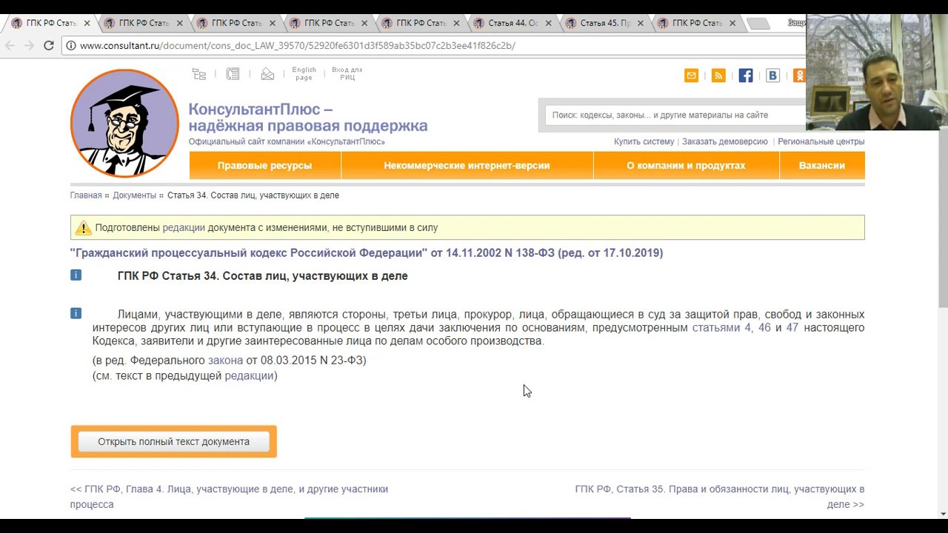This screenshot has width=948, height=533.
Task: Go to Главная breadcrumb
Action: click(x=86, y=195)
